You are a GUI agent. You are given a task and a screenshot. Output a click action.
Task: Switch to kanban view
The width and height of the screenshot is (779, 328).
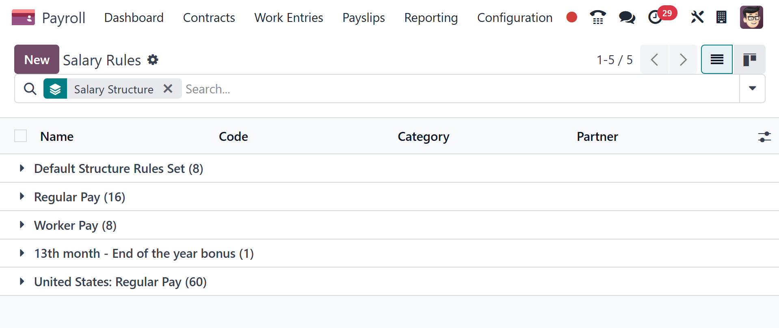(x=749, y=59)
